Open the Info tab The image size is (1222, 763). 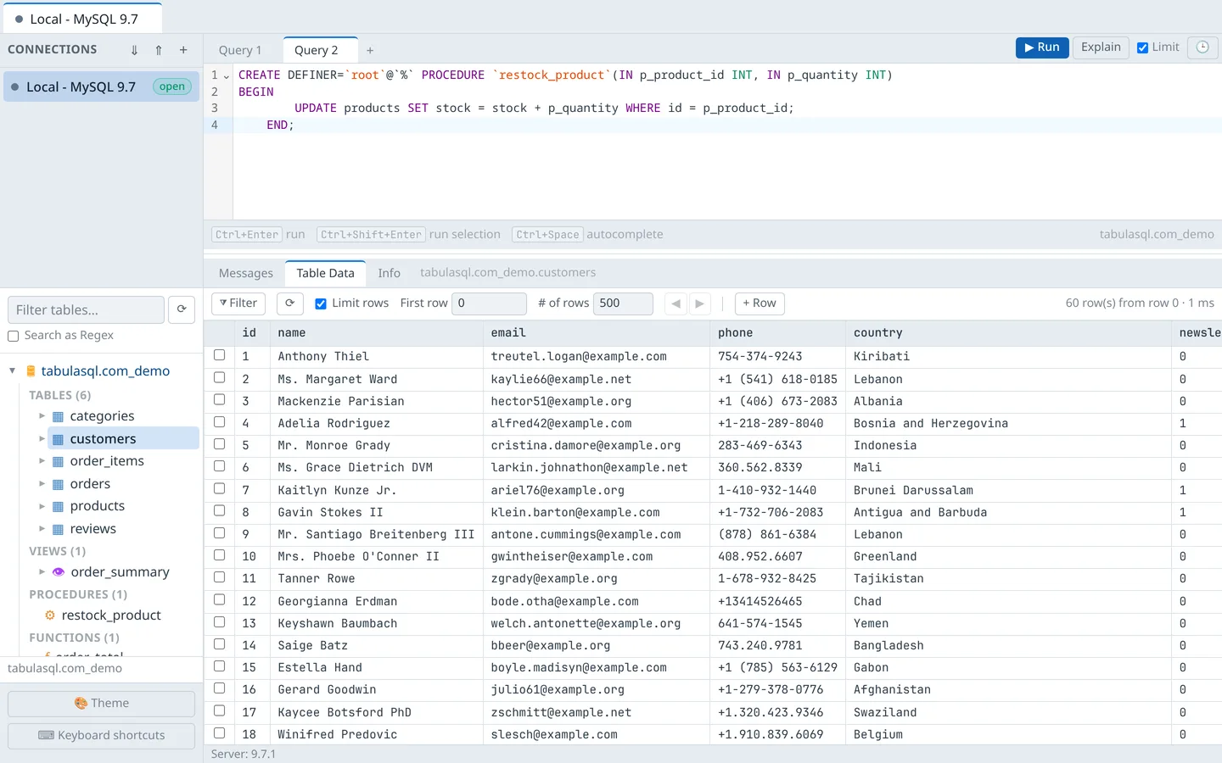pyautogui.click(x=389, y=273)
